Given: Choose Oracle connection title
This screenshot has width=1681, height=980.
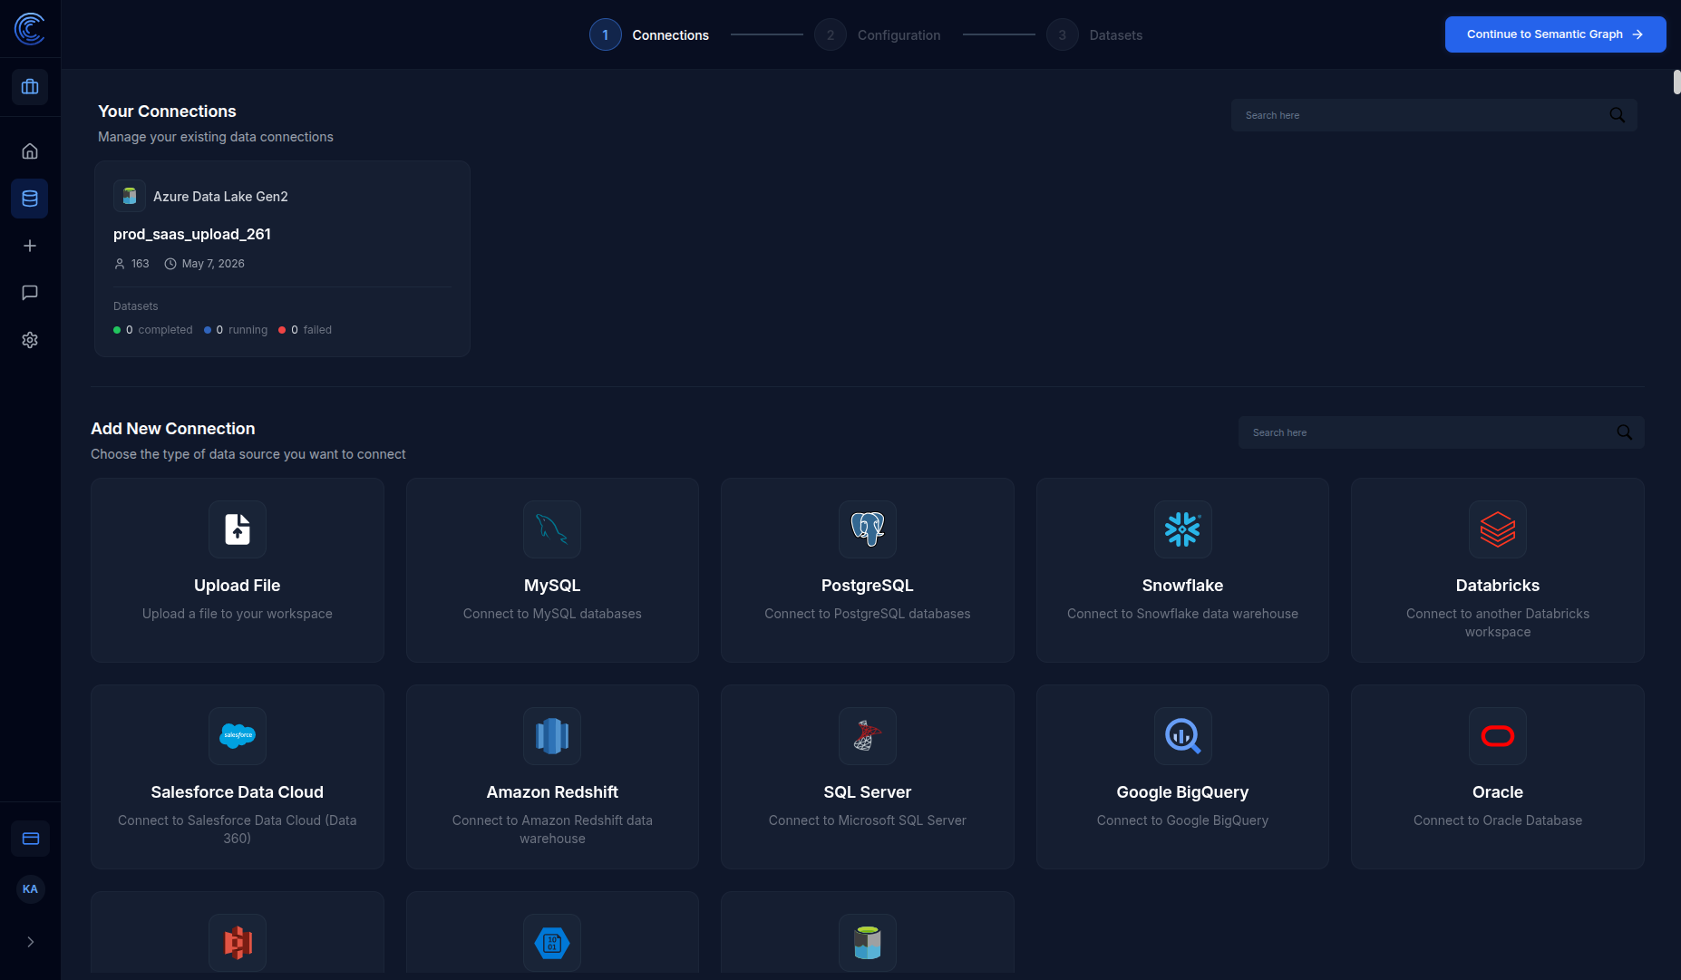Looking at the screenshot, I should pos(1498,792).
